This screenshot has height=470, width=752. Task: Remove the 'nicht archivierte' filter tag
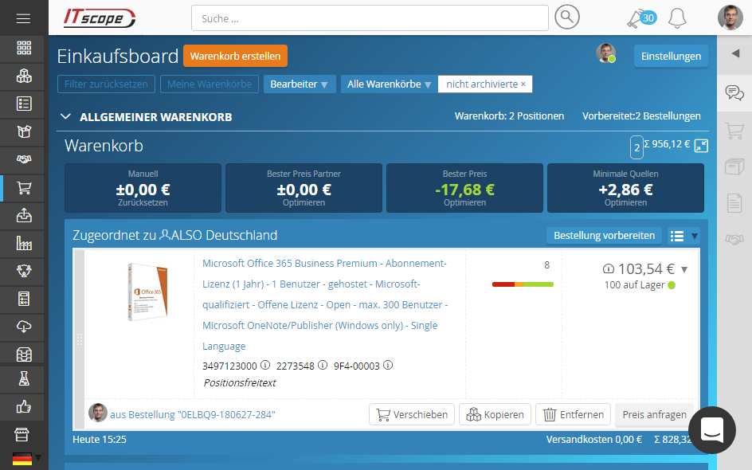(x=523, y=84)
